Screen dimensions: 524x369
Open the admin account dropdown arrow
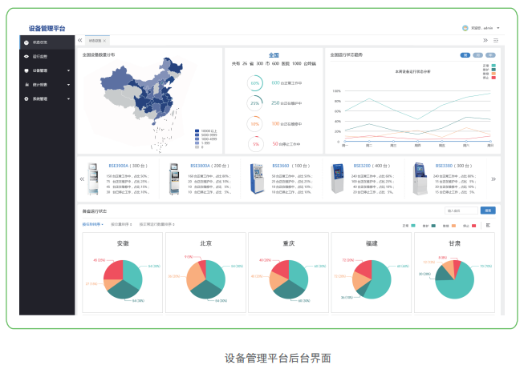(498, 28)
